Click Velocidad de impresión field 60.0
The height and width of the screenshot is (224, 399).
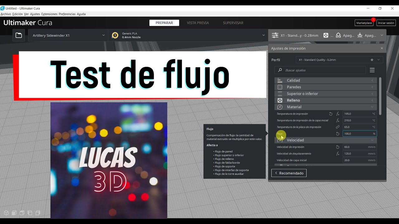click(360, 147)
